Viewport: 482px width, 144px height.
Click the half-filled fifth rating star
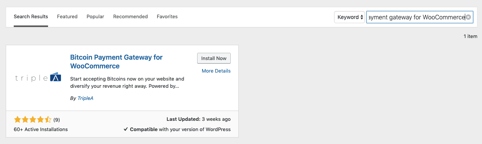pos(48,120)
